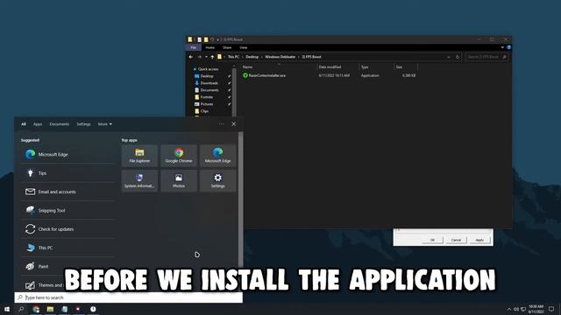Open Email and accounts suggestion
The image size is (561, 315).
click(x=67, y=192)
